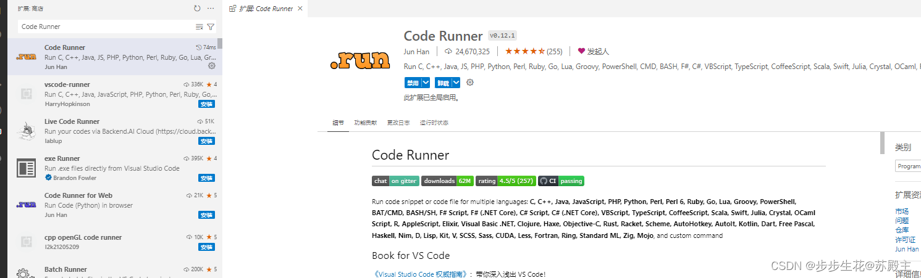This screenshot has width=921, height=278.
Task: Install the vscode-runner extension
Action: [x=206, y=104]
